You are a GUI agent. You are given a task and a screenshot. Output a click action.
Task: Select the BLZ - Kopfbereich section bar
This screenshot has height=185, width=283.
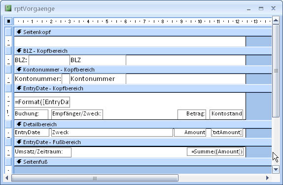click(143, 51)
